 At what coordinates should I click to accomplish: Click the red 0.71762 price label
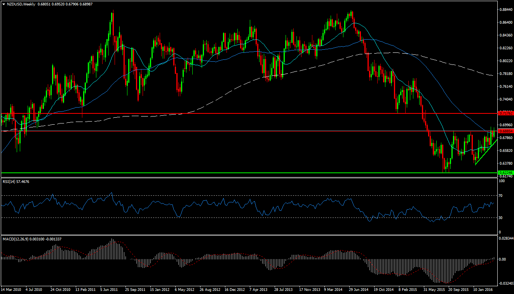point(505,113)
